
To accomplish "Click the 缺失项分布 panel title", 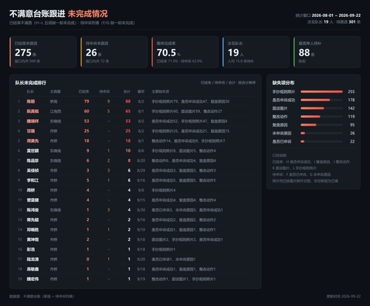I will click(x=283, y=83).
